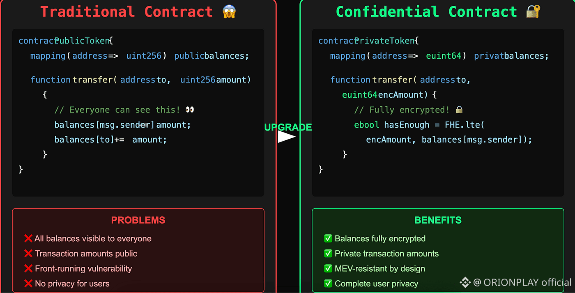The height and width of the screenshot is (293, 575).
Task: Click the green UPGRADE label
Action: pyautogui.click(x=288, y=127)
